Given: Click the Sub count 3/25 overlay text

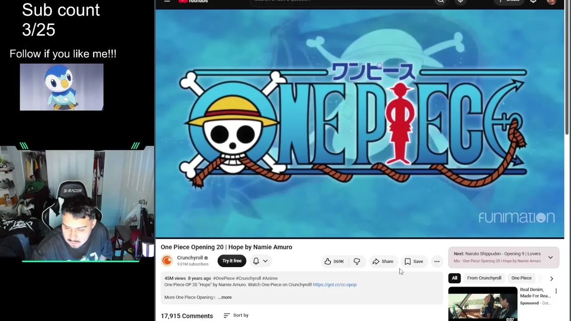Looking at the screenshot, I should point(61,20).
